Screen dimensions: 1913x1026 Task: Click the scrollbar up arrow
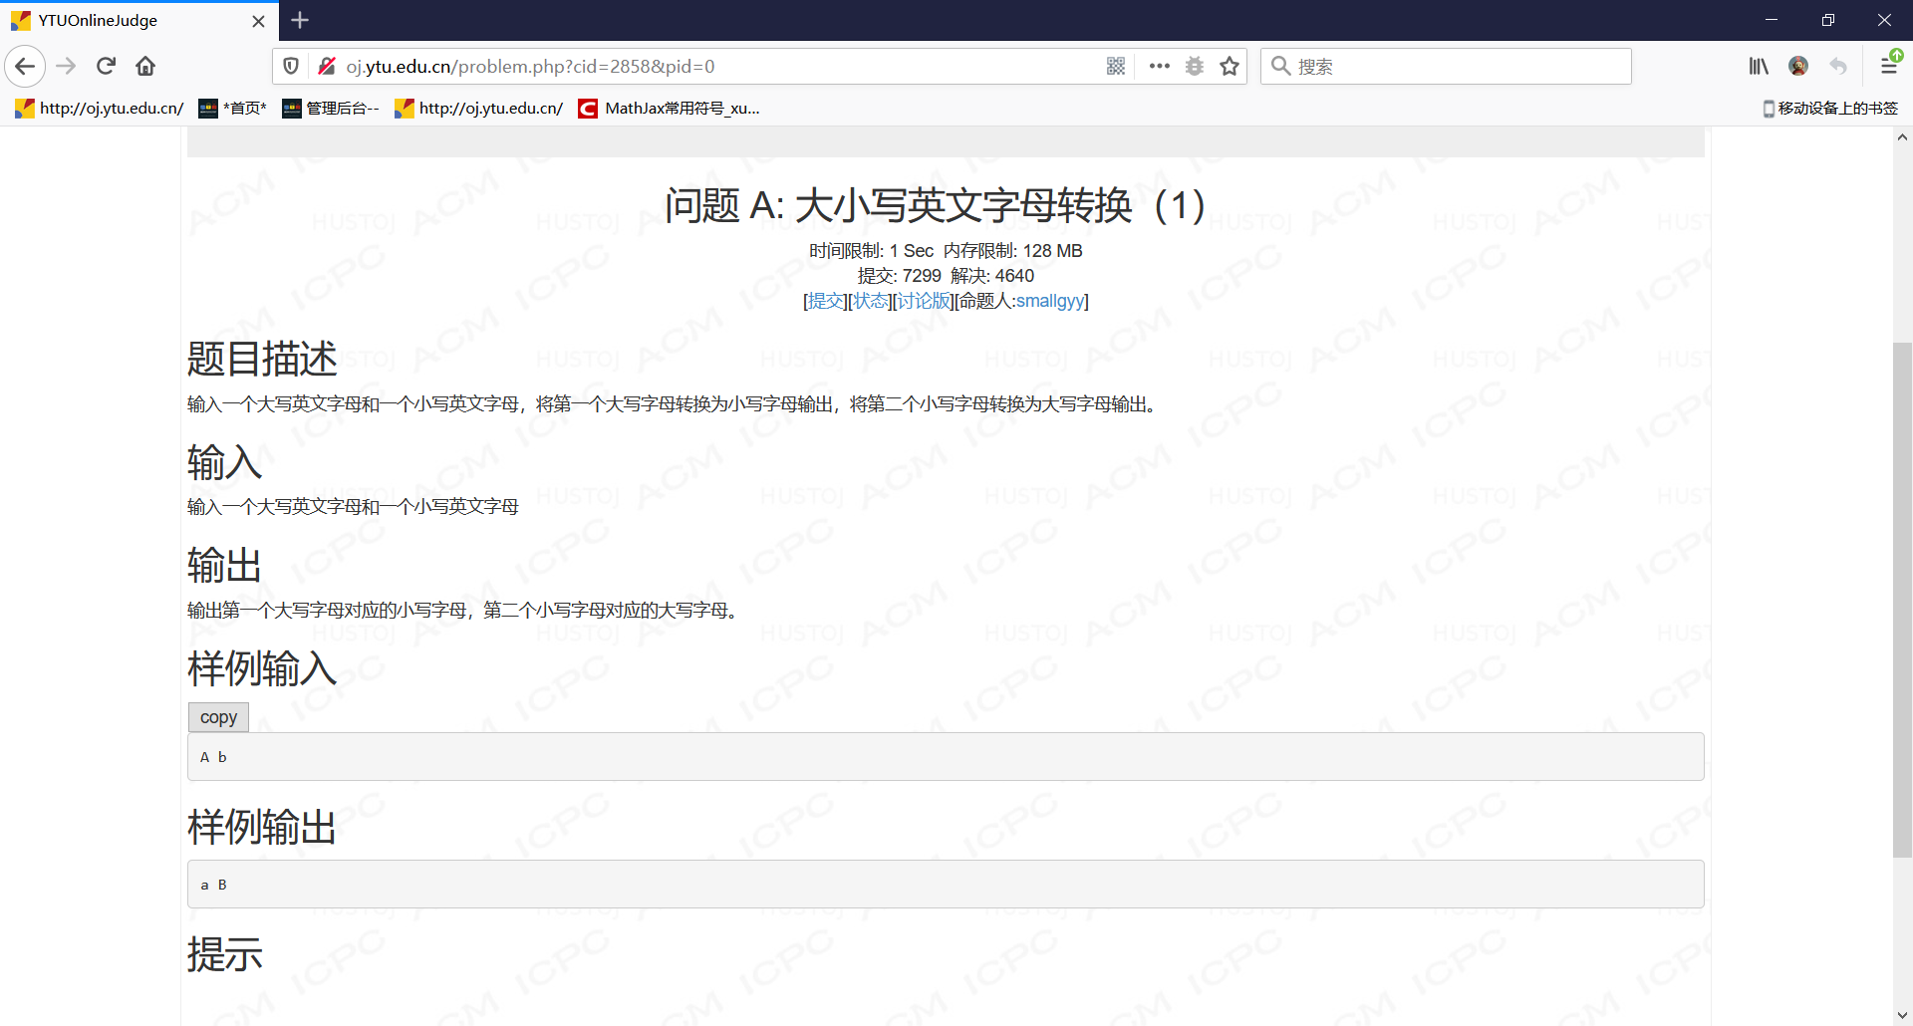(1902, 137)
